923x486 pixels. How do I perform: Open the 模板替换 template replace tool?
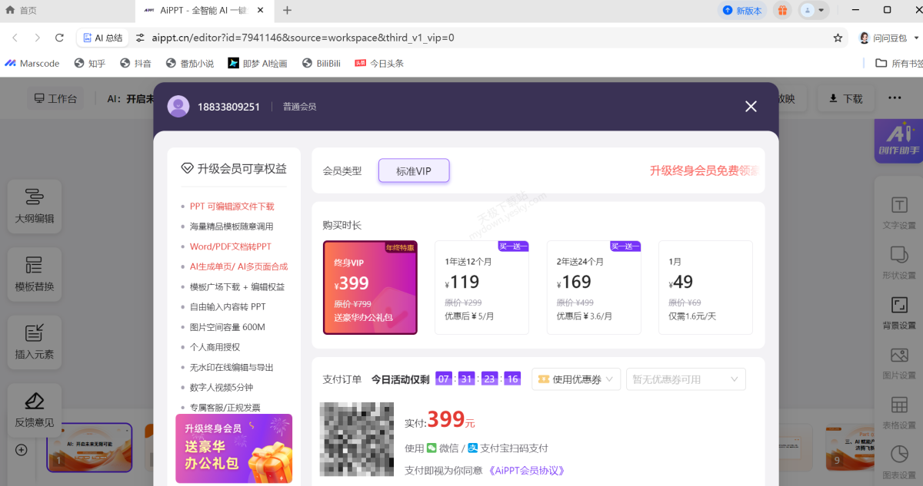[35, 274]
